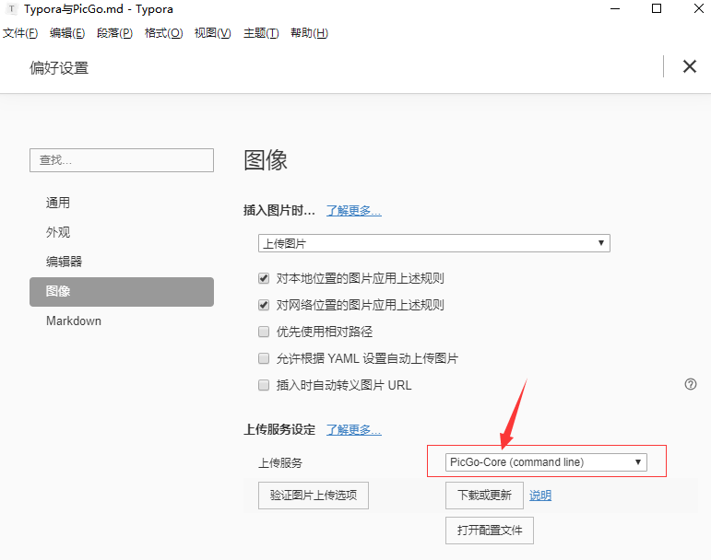Close the preferences panel with X icon
711x560 pixels.
[689, 66]
